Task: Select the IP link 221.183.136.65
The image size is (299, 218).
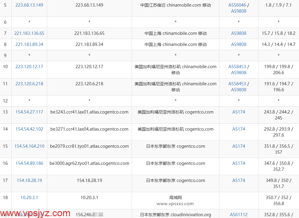Action: pyautogui.click(x=29, y=33)
